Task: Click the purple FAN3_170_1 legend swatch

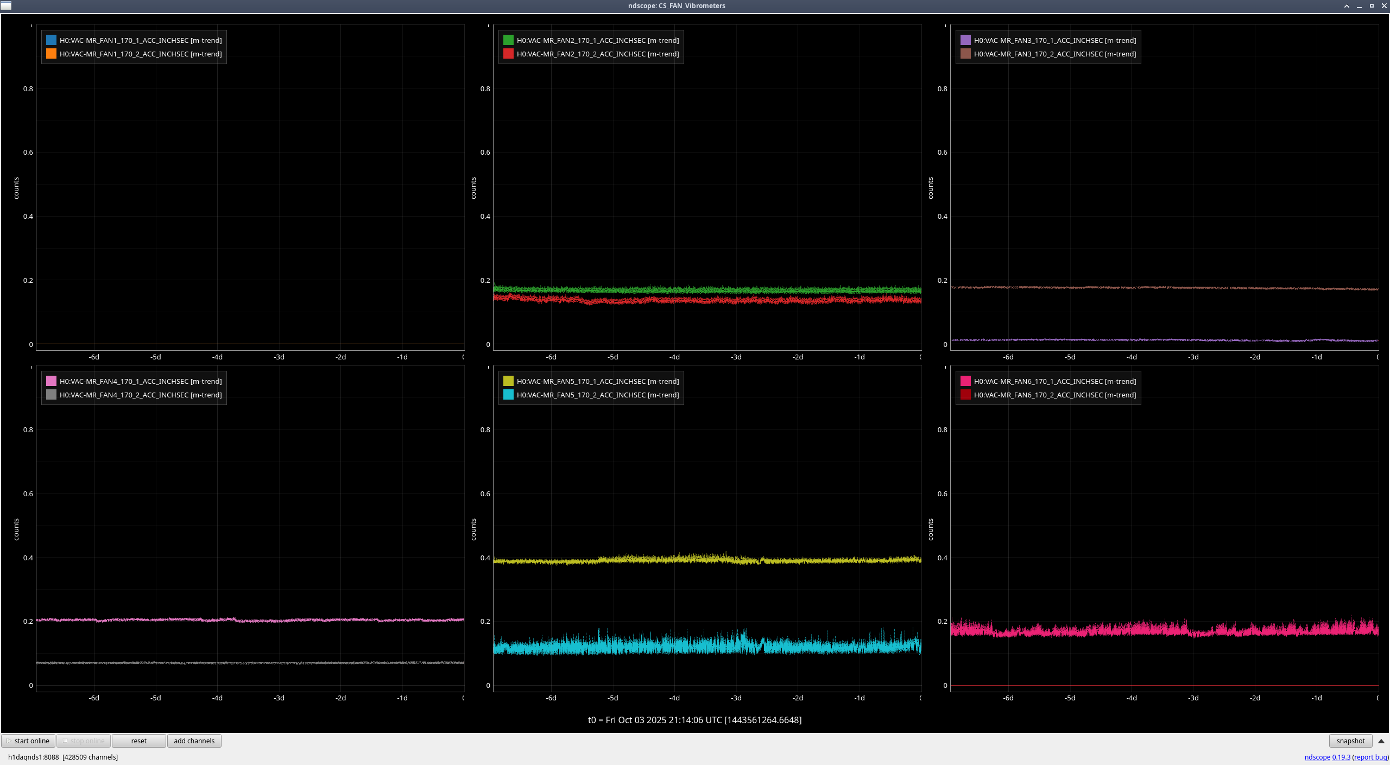Action: 965,40
